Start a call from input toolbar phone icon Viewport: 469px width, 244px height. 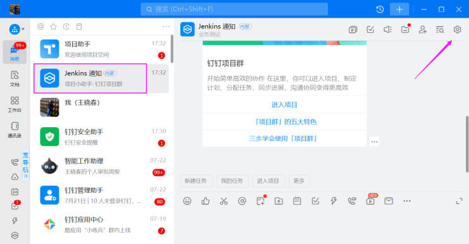[352, 201]
